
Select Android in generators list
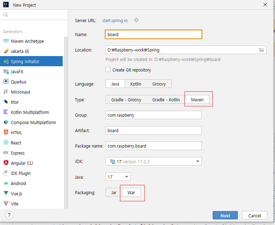[18, 183]
